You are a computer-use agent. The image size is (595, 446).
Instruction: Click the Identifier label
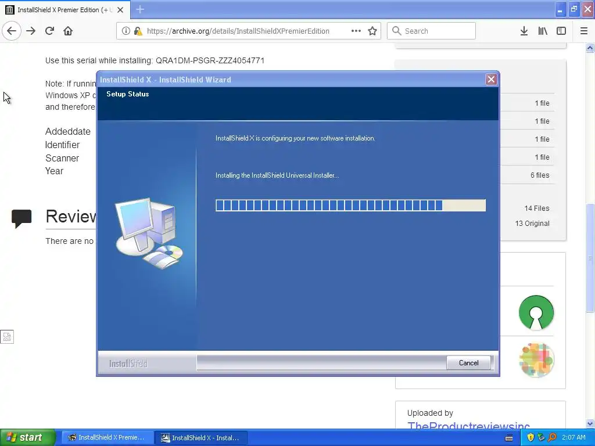(x=62, y=145)
